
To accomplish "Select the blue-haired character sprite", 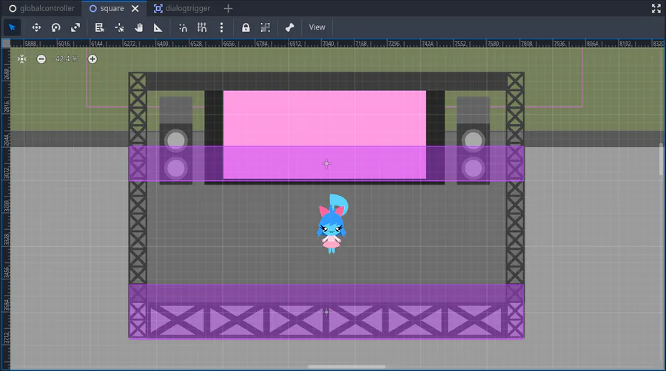I will pyautogui.click(x=332, y=223).
